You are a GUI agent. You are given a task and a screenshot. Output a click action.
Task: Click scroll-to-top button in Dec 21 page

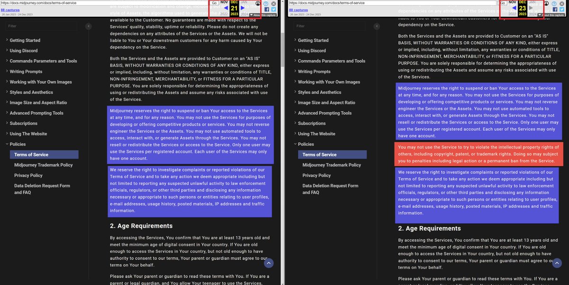268,263
